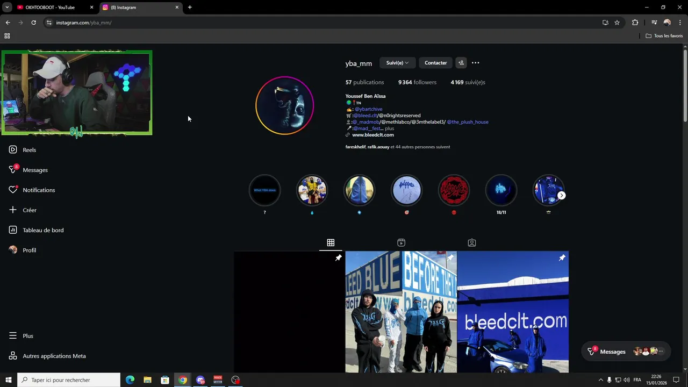Open Autres applications Meta
The height and width of the screenshot is (387, 688).
pyautogui.click(x=47, y=356)
